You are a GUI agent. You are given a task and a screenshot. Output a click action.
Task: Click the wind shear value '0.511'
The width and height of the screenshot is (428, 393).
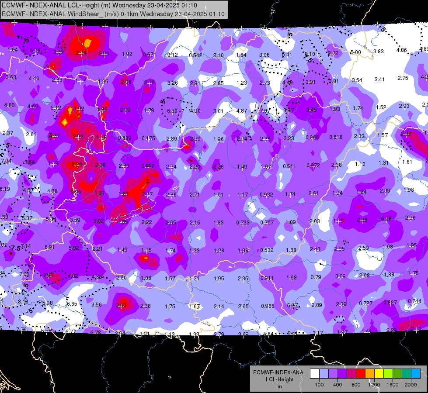click(289, 166)
